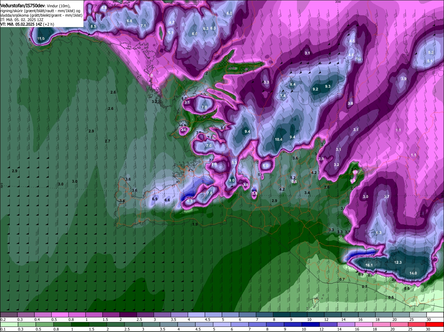The image size is (444, 332).
Task: Click the '0.4' label on the snow legend
Action: click(x=37, y=319)
